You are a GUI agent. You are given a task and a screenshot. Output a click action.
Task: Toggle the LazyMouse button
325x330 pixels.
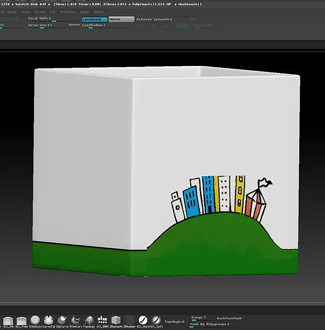pyautogui.click(x=94, y=20)
